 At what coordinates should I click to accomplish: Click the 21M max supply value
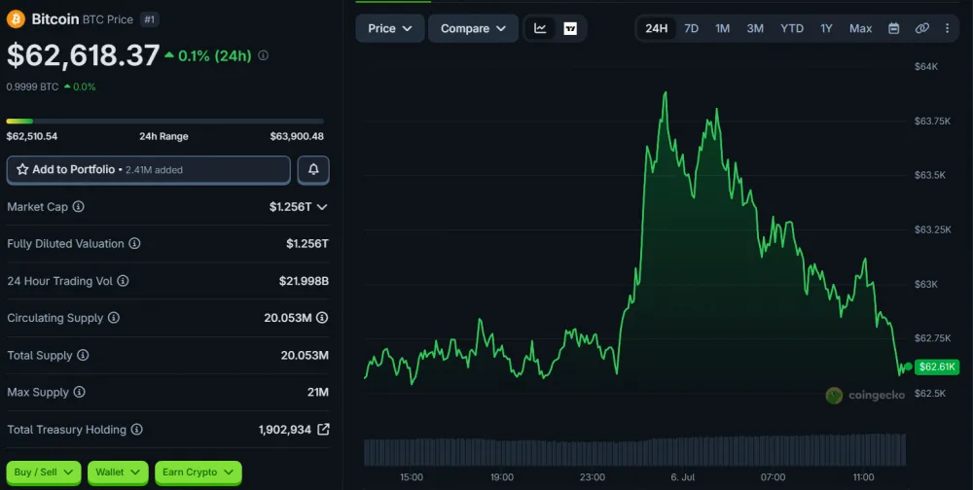click(x=318, y=392)
